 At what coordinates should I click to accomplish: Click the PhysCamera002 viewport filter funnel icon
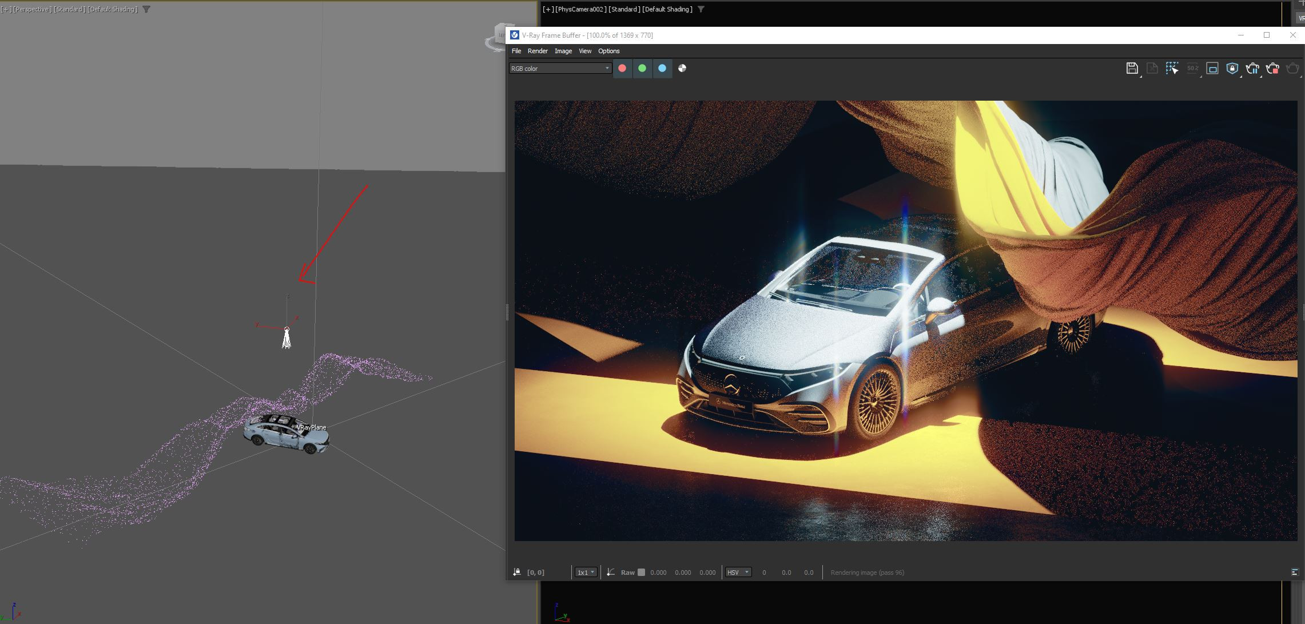coord(701,9)
